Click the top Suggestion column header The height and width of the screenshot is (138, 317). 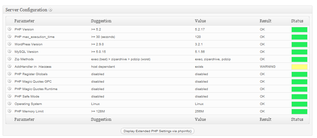(101, 21)
